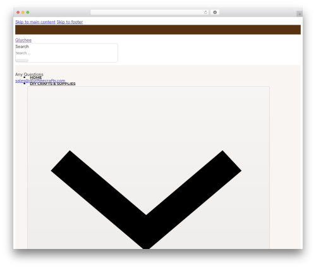Open the HOME menu item
This screenshot has width=316, height=268.
36,77
